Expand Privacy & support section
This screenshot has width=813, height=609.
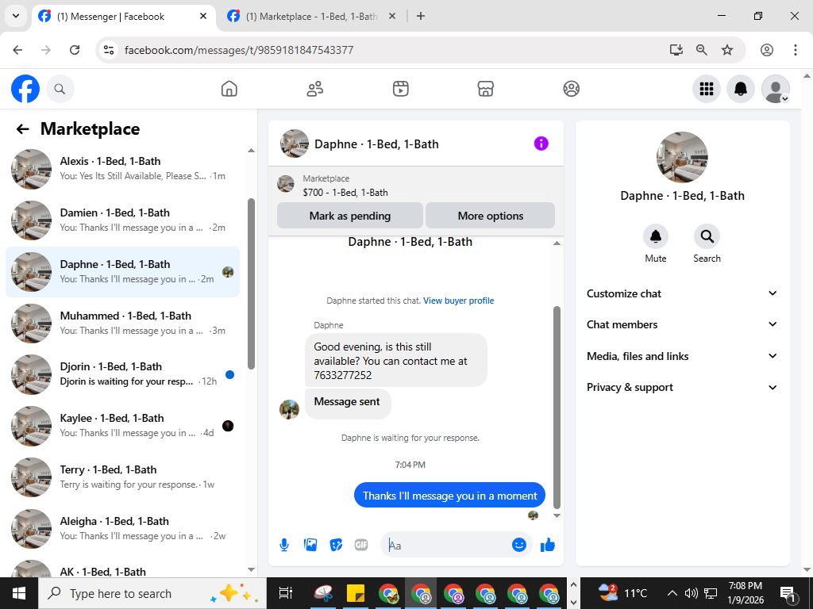[x=682, y=387]
